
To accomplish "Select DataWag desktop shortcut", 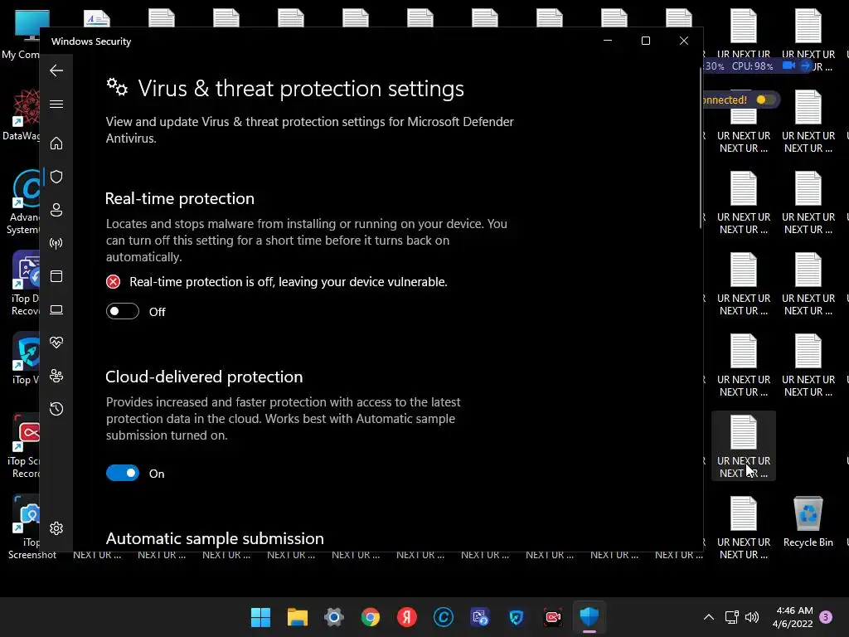I will click(x=22, y=115).
